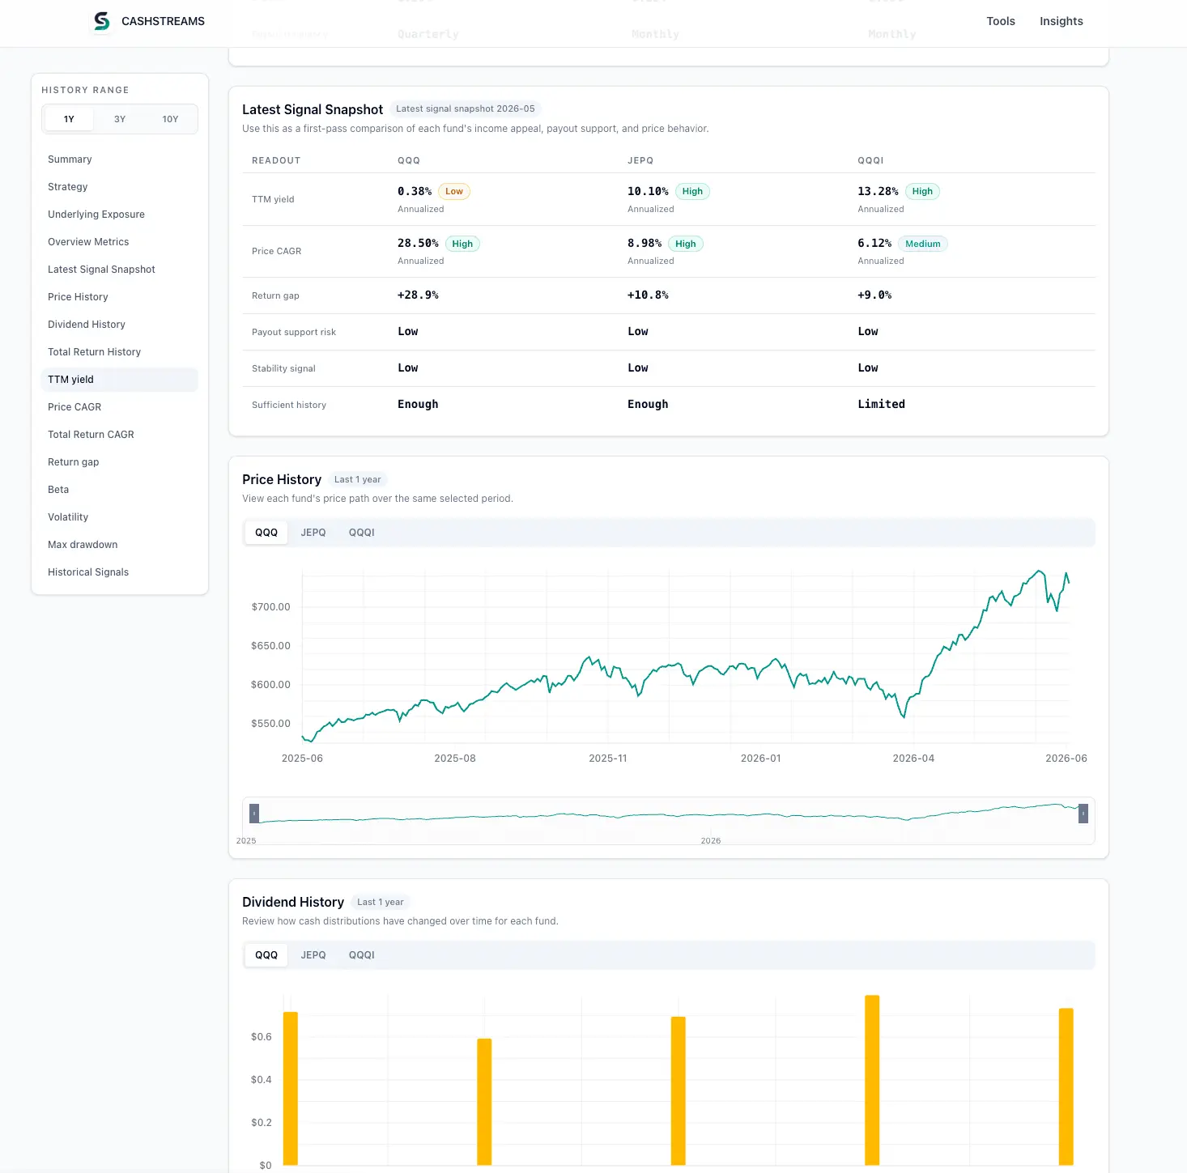Navigate to Max drawdown
The width and height of the screenshot is (1187, 1173).
point(119,545)
